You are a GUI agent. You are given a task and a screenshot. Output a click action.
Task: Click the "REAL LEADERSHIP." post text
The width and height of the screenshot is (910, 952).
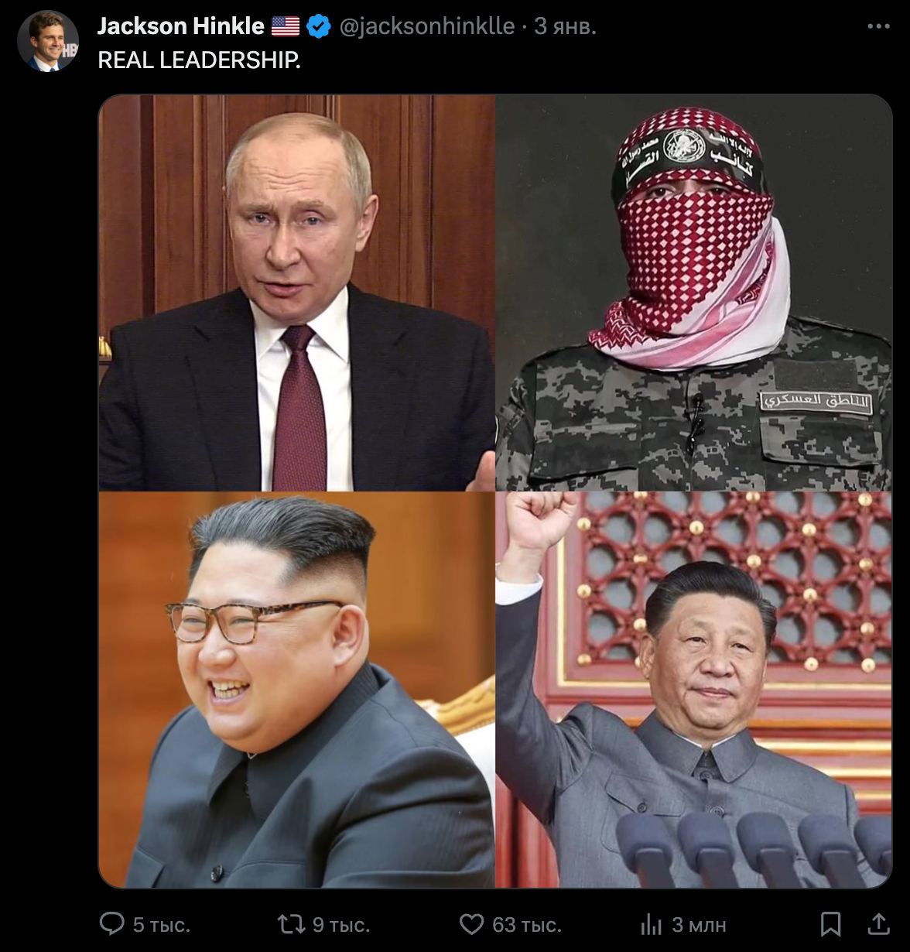point(199,60)
